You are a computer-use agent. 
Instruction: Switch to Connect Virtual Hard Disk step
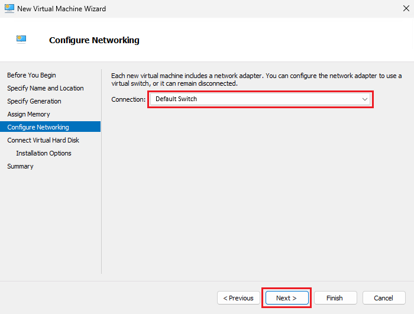(x=43, y=140)
